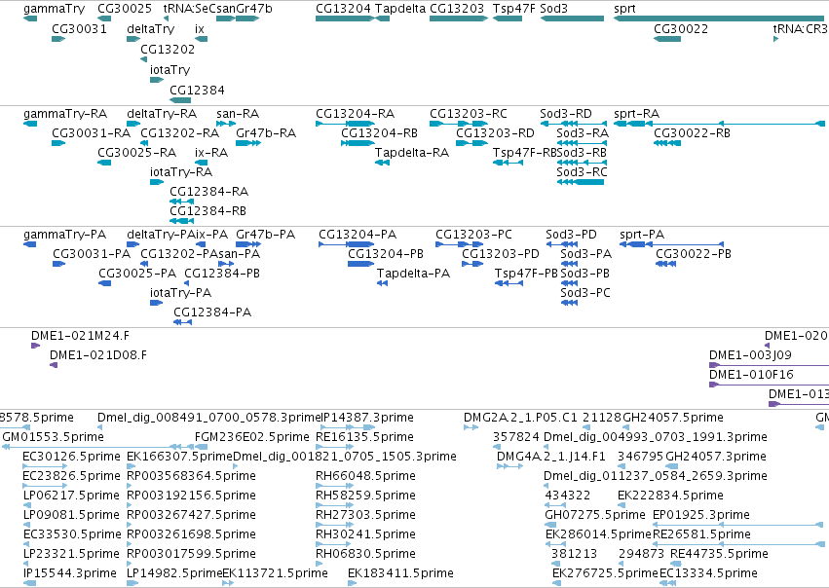Click the CG30022-PB protein label
829x588 pixels.
pyautogui.click(x=694, y=254)
